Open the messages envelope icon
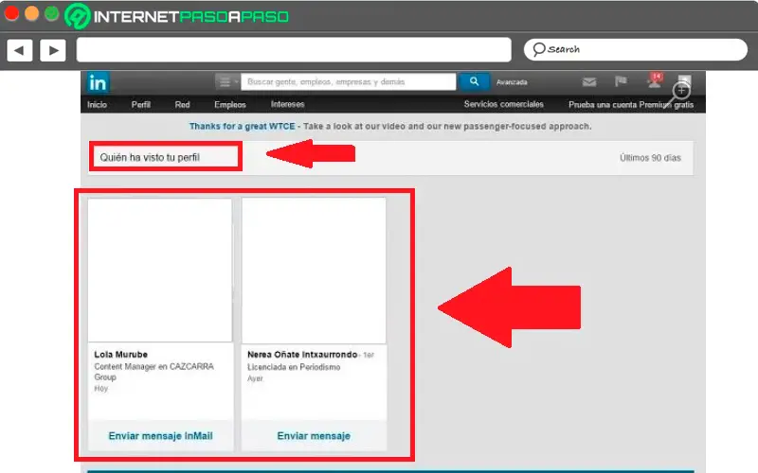 click(588, 82)
